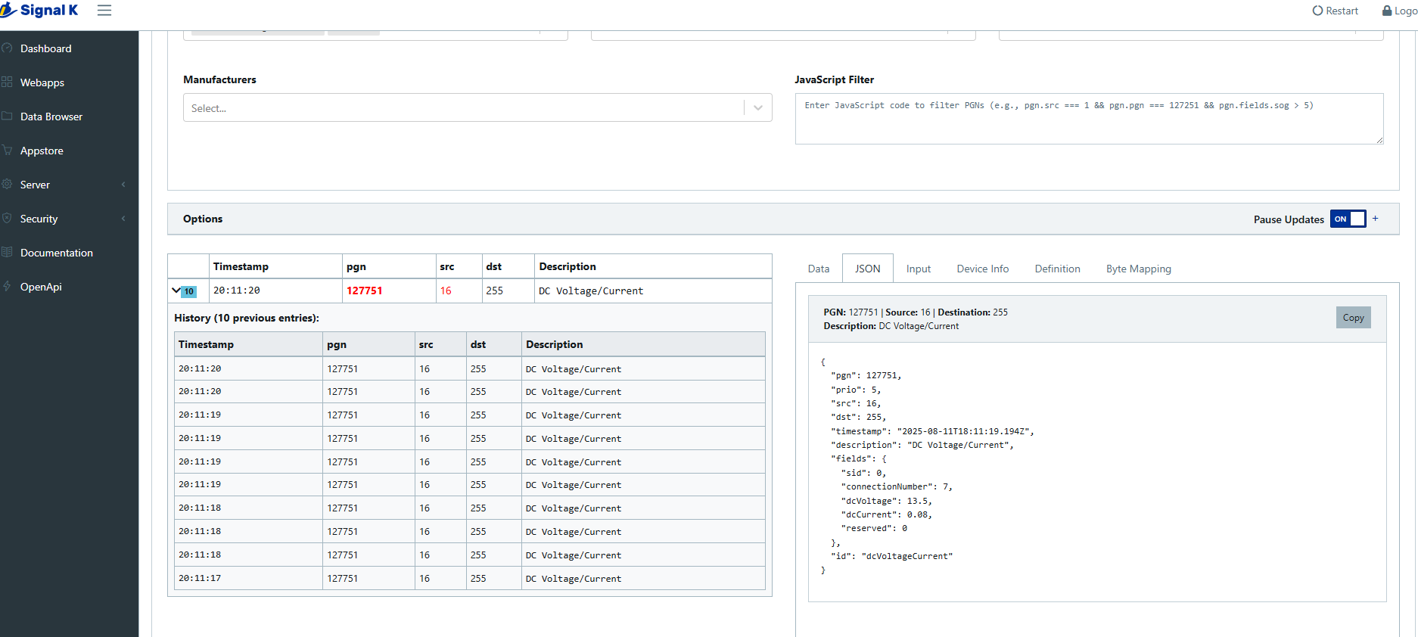Click the dcVoltage 13.5 line in JSON

pyautogui.click(x=886, y=501)
